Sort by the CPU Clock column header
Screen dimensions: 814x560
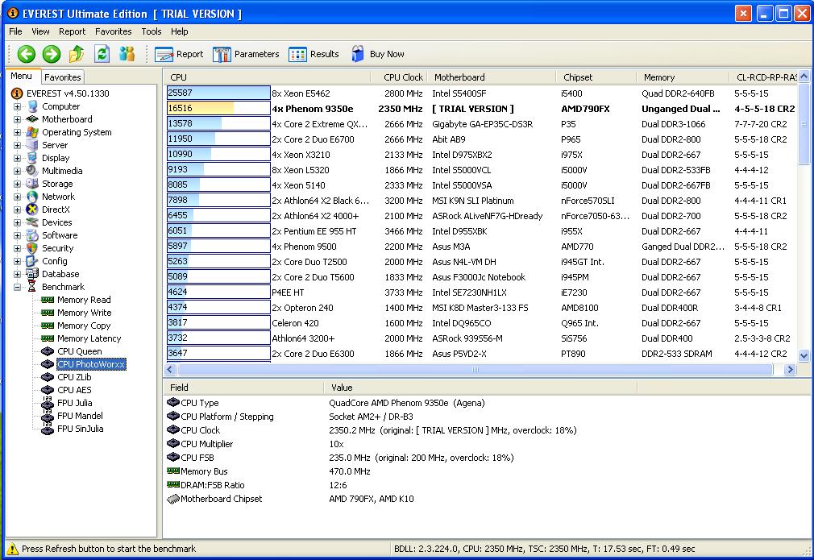click(402, 77)
